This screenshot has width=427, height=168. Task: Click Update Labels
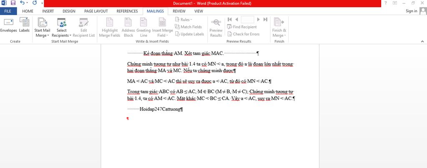[x=190, y=34]
